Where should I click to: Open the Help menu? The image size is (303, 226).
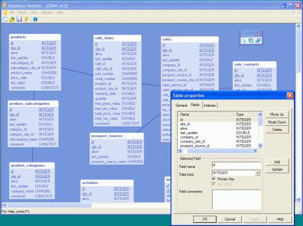tap(59, 13)
